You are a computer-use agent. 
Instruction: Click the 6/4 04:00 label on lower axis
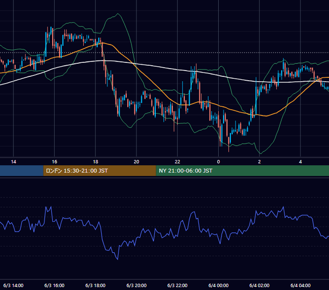tap(300, 285)
